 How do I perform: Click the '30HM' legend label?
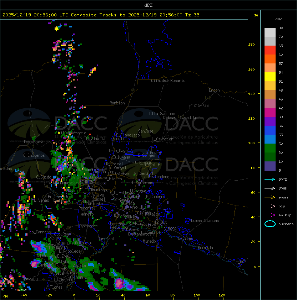click(283, 188)
